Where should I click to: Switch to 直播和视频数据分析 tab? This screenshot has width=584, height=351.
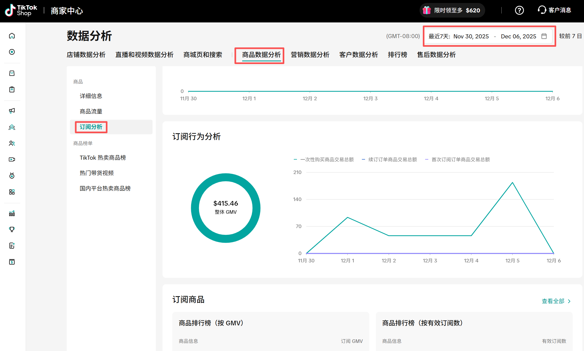coord(144,55)
